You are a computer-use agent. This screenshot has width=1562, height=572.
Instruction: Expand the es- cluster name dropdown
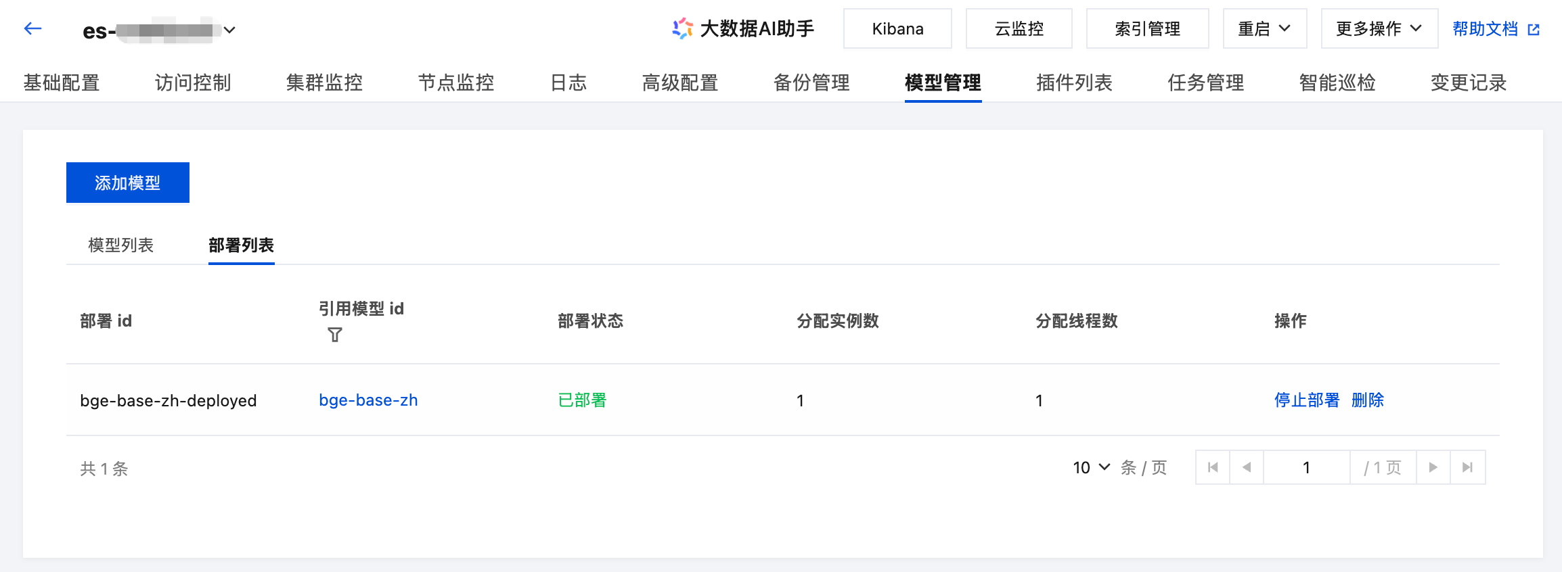click(x=229, y=30)
